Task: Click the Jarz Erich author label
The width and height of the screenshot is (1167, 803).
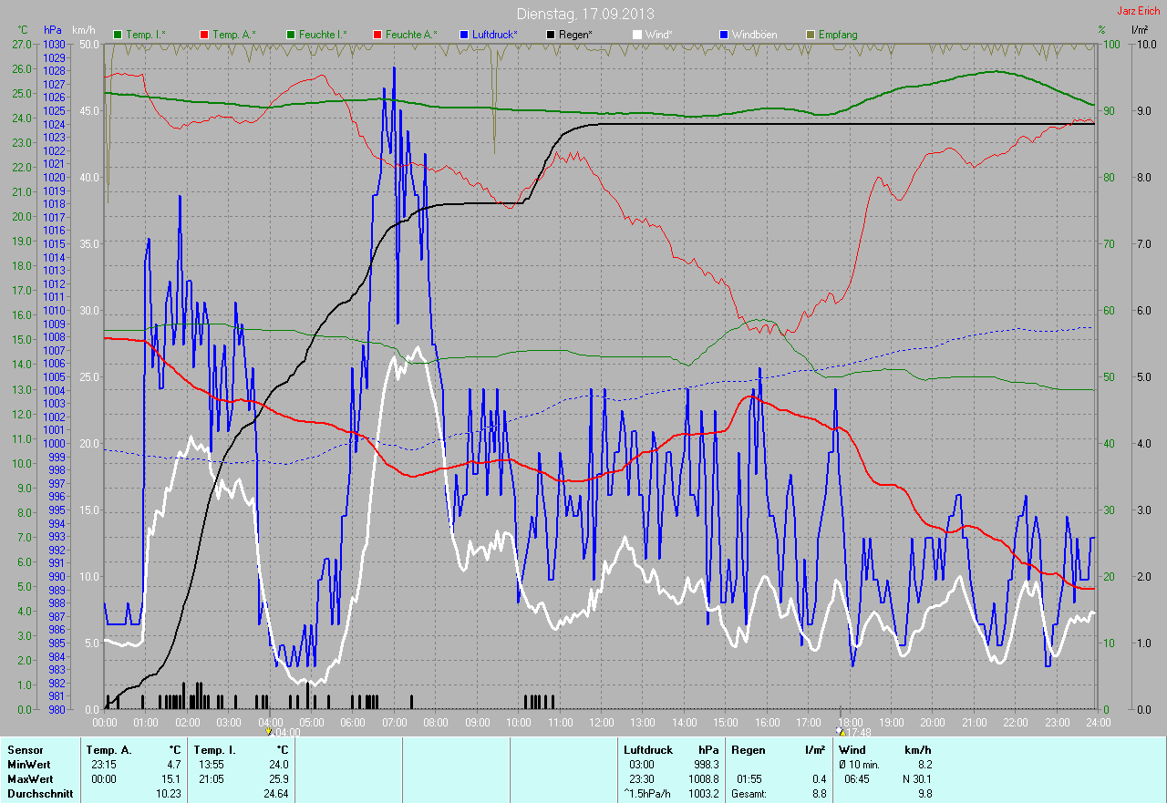Action: point(1139,11)
